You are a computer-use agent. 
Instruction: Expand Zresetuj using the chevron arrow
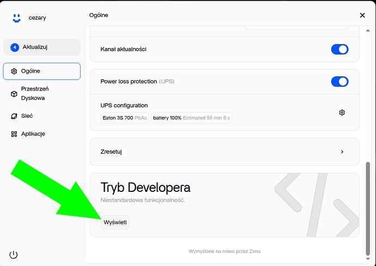click(x=342, y=152)
